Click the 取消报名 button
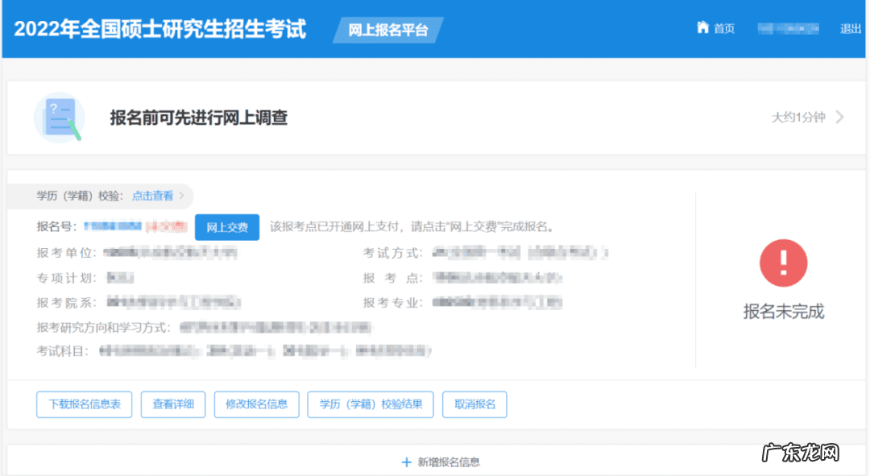 (x=474, y=404)
